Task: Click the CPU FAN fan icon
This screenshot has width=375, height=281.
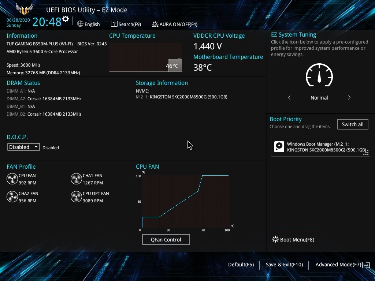Action: [x=12, y=179]
